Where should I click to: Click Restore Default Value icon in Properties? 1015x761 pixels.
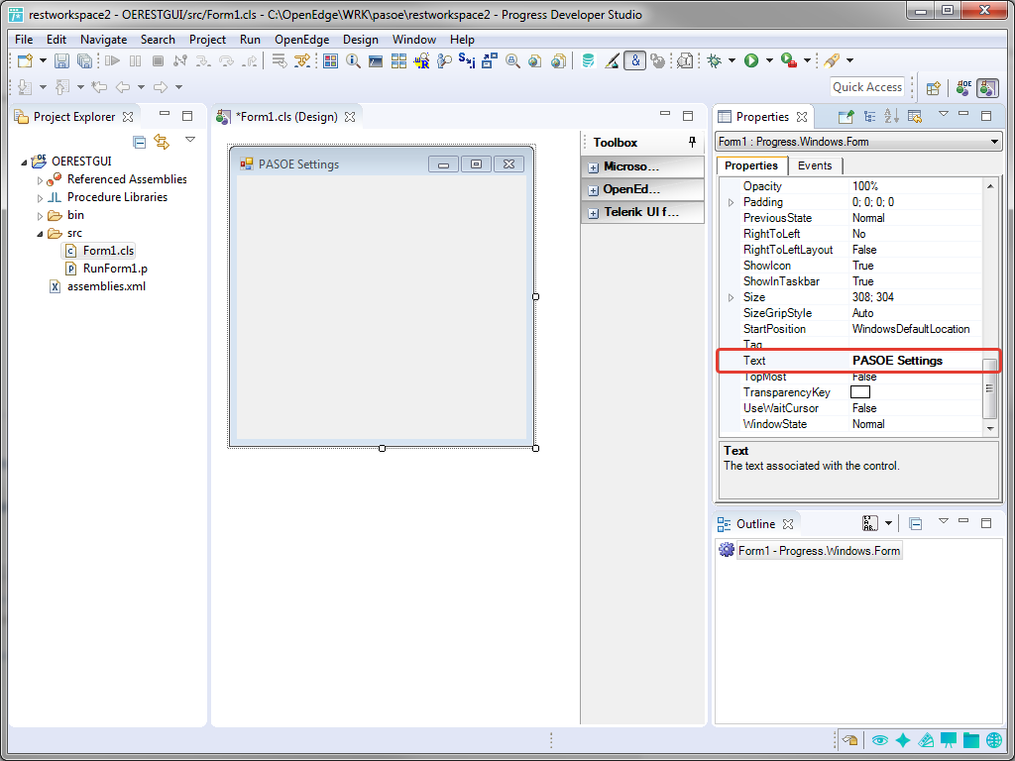(914, 117)
